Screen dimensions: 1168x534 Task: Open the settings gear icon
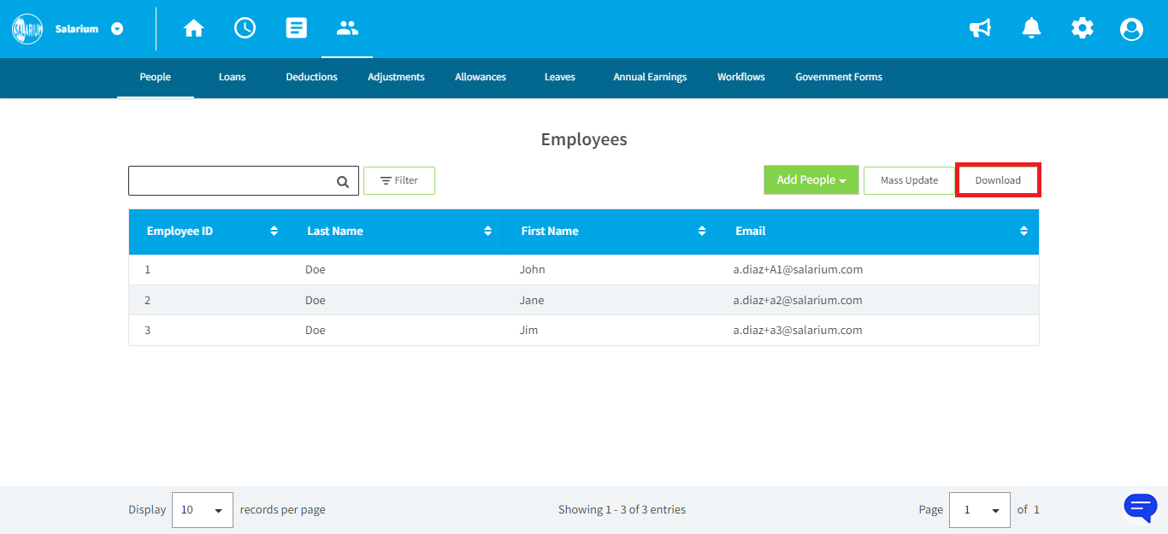(1082, 28)
